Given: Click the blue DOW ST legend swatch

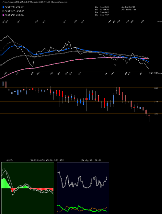Looking at the screenshot, I should click(x=3, y=7).
